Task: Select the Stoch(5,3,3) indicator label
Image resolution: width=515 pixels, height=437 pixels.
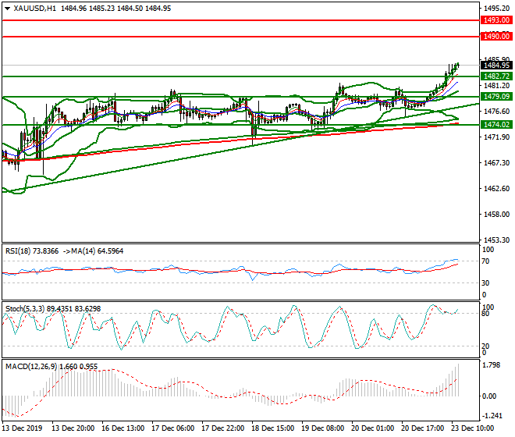Action: 53,309
